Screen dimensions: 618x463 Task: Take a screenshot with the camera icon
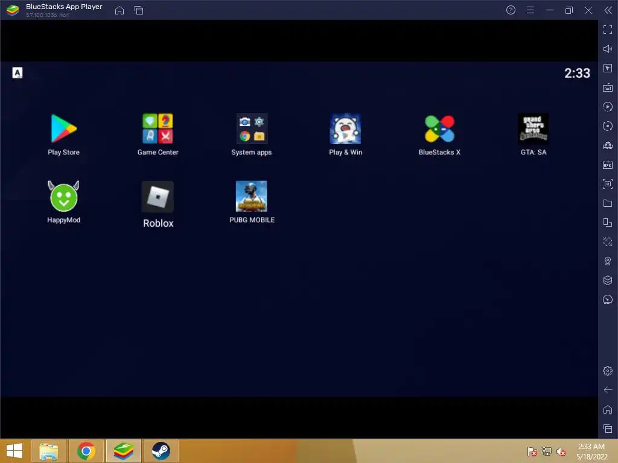[608, 184]
